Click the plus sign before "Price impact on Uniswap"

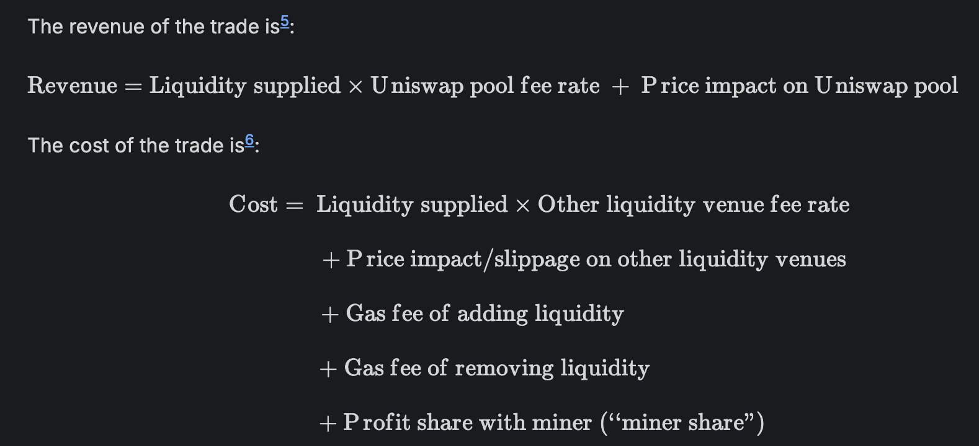[620, 87]
